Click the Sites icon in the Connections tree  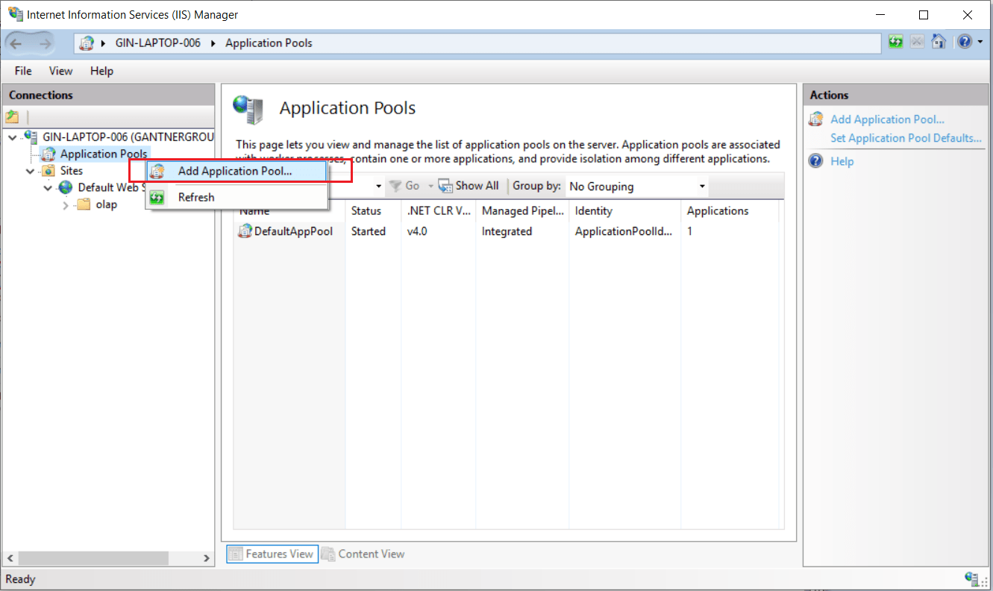[48, 171]
